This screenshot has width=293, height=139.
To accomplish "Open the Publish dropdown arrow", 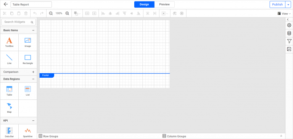I will pyautogui.click(x=288, y=5).
